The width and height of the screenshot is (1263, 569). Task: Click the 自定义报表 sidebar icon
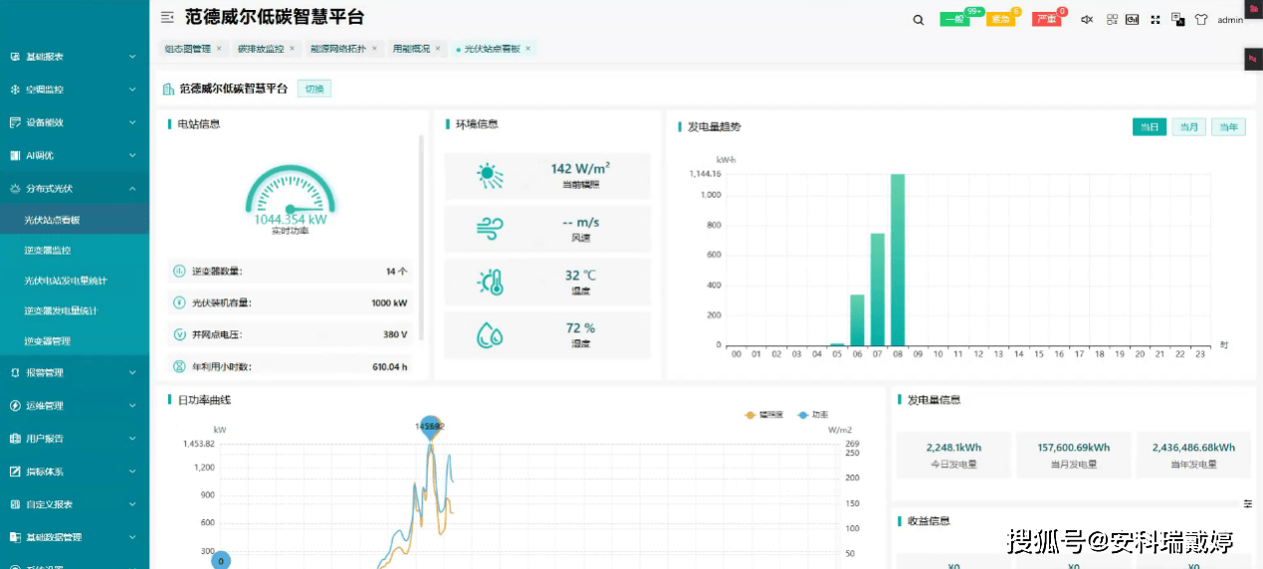point(15,504)
